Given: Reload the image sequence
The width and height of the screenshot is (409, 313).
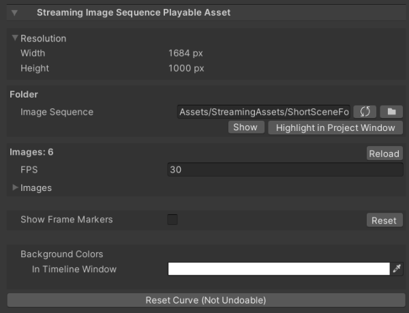Looking at the screenshot, I should [384, 153].
